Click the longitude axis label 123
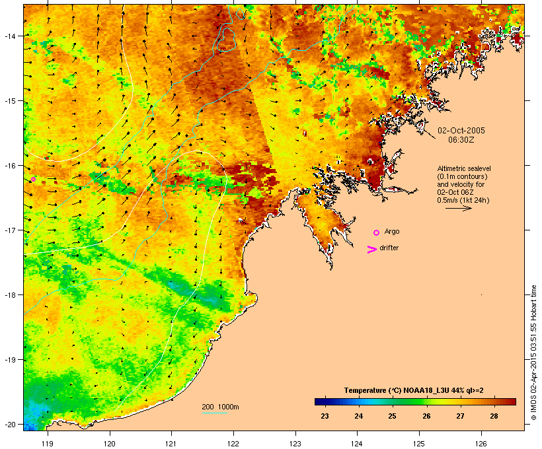Screen dimensions: 542x449 point(295,444)
